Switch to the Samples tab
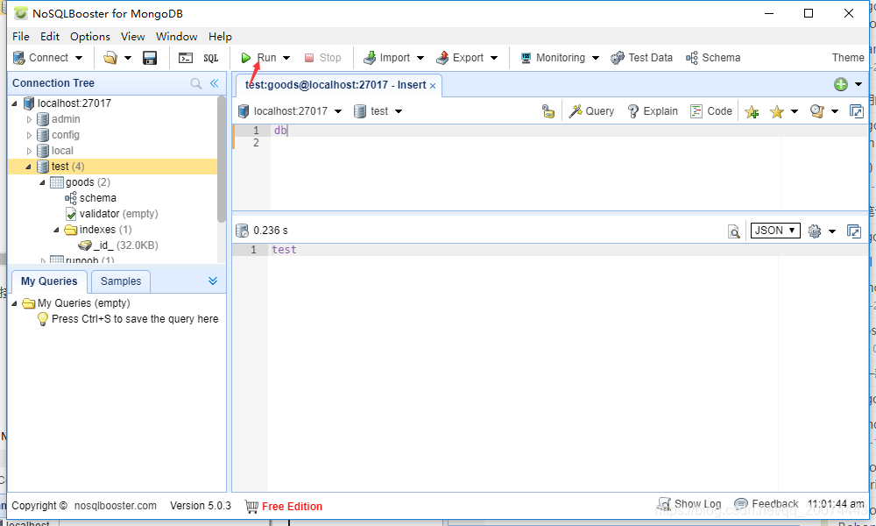This screenshot has height=526, width=876. (x=121, y=281)
